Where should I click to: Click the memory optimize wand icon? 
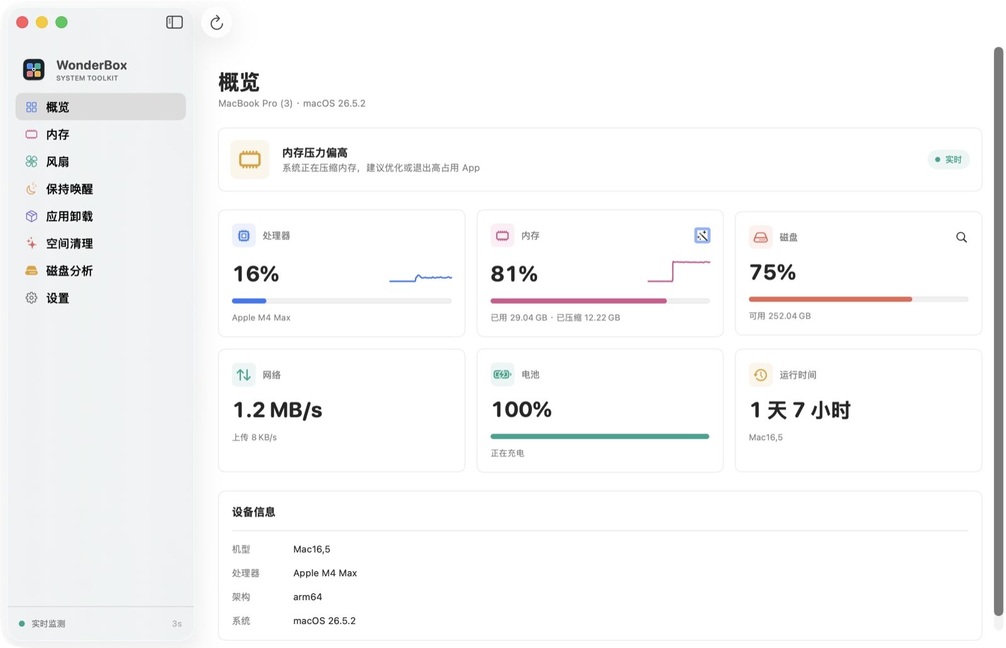(702, 235)
